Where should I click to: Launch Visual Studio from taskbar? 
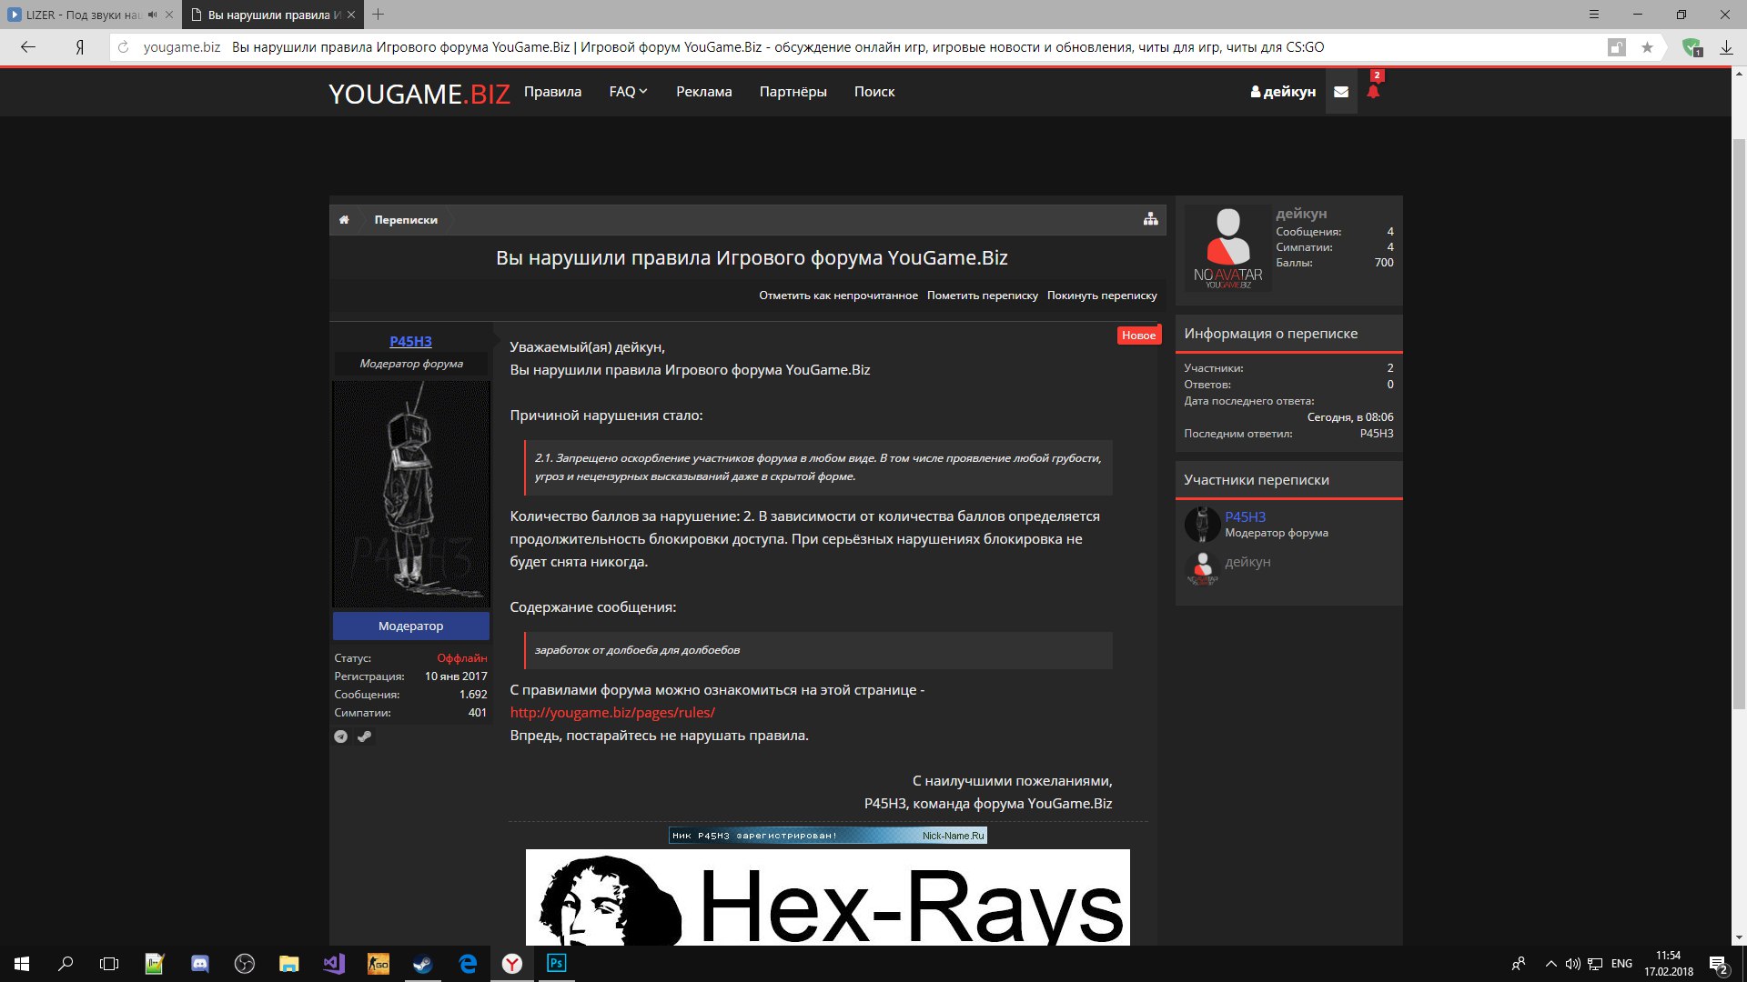coord(334,964)
